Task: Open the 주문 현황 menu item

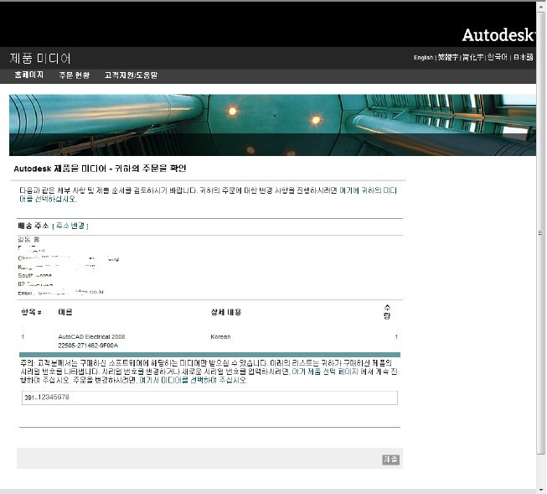Action: (75, 75)
